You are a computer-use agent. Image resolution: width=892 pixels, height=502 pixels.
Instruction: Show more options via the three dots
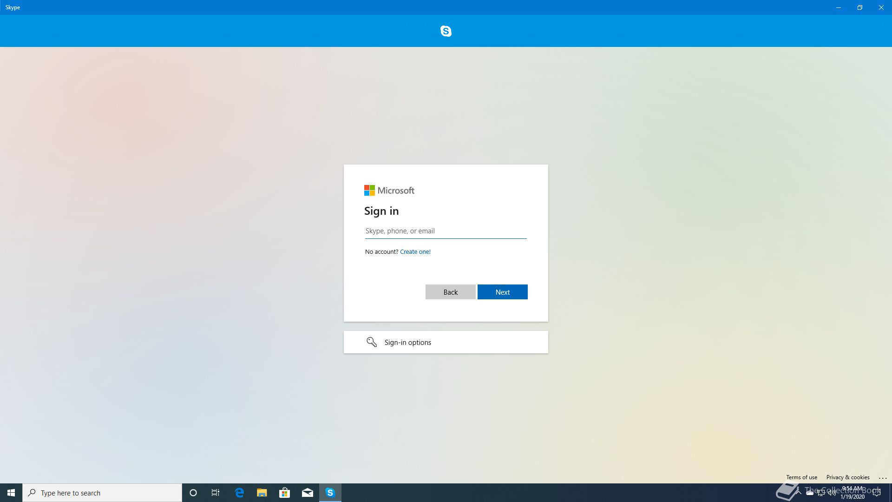tap(883, 478)
